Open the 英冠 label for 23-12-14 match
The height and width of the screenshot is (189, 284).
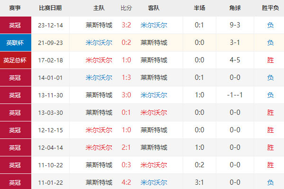(16, 25)
